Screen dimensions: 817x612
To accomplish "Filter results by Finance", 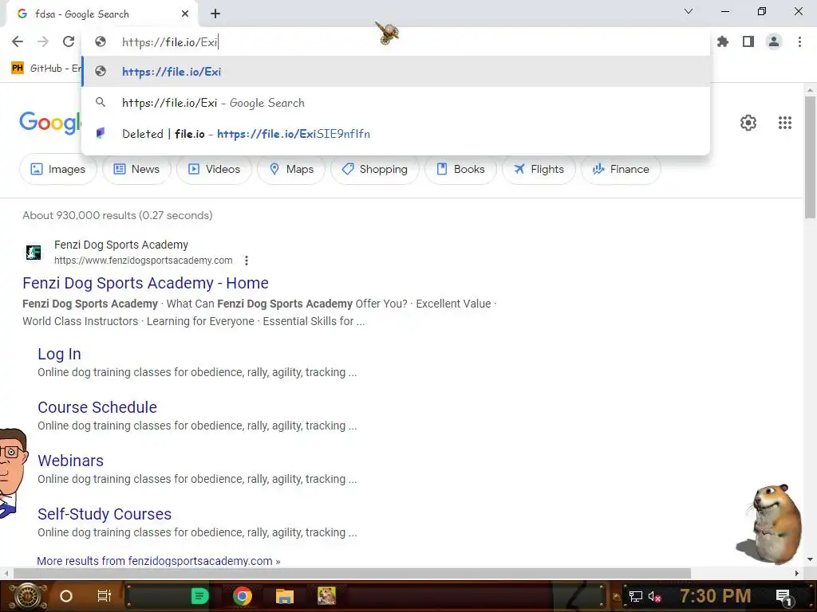I will click(621, 169).
